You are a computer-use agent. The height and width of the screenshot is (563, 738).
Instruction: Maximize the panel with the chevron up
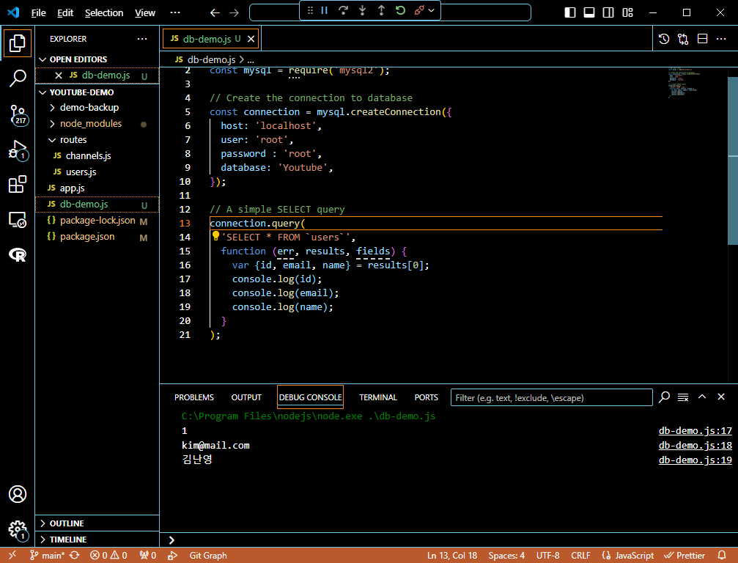coord(702,397)
